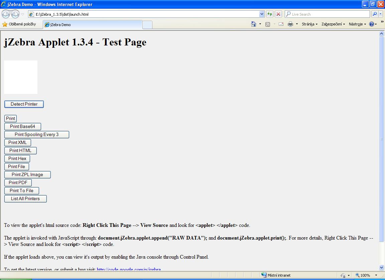Refresh the page with the green arrows icon

[270, 14]
